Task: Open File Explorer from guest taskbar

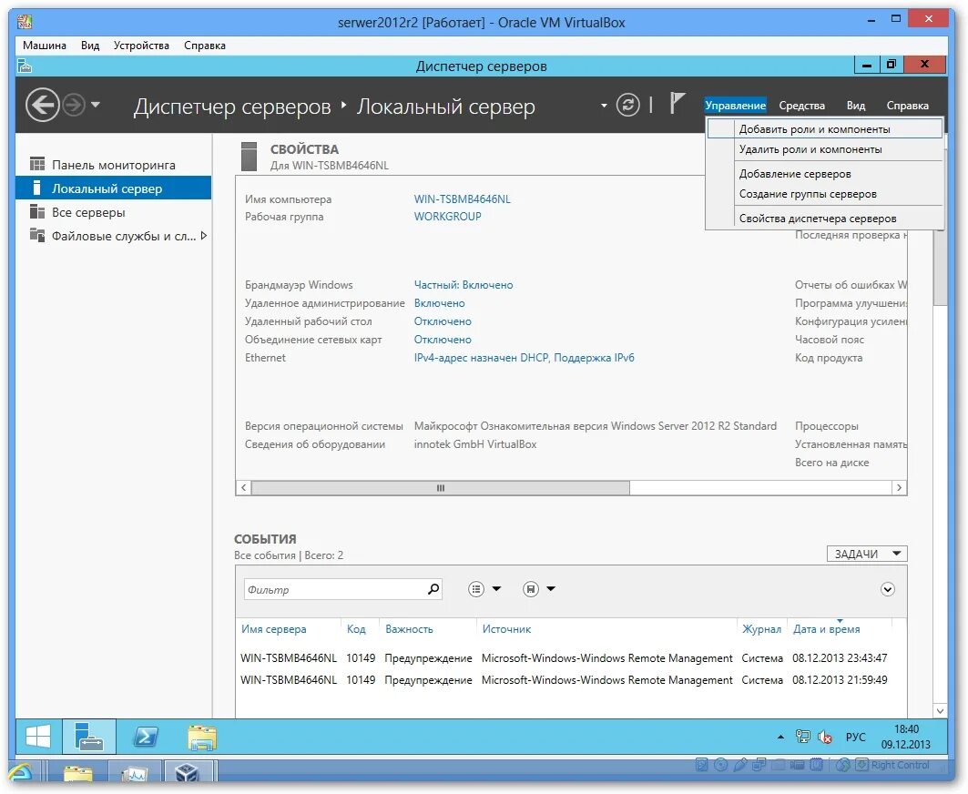Action: click(x=202, y=737)
